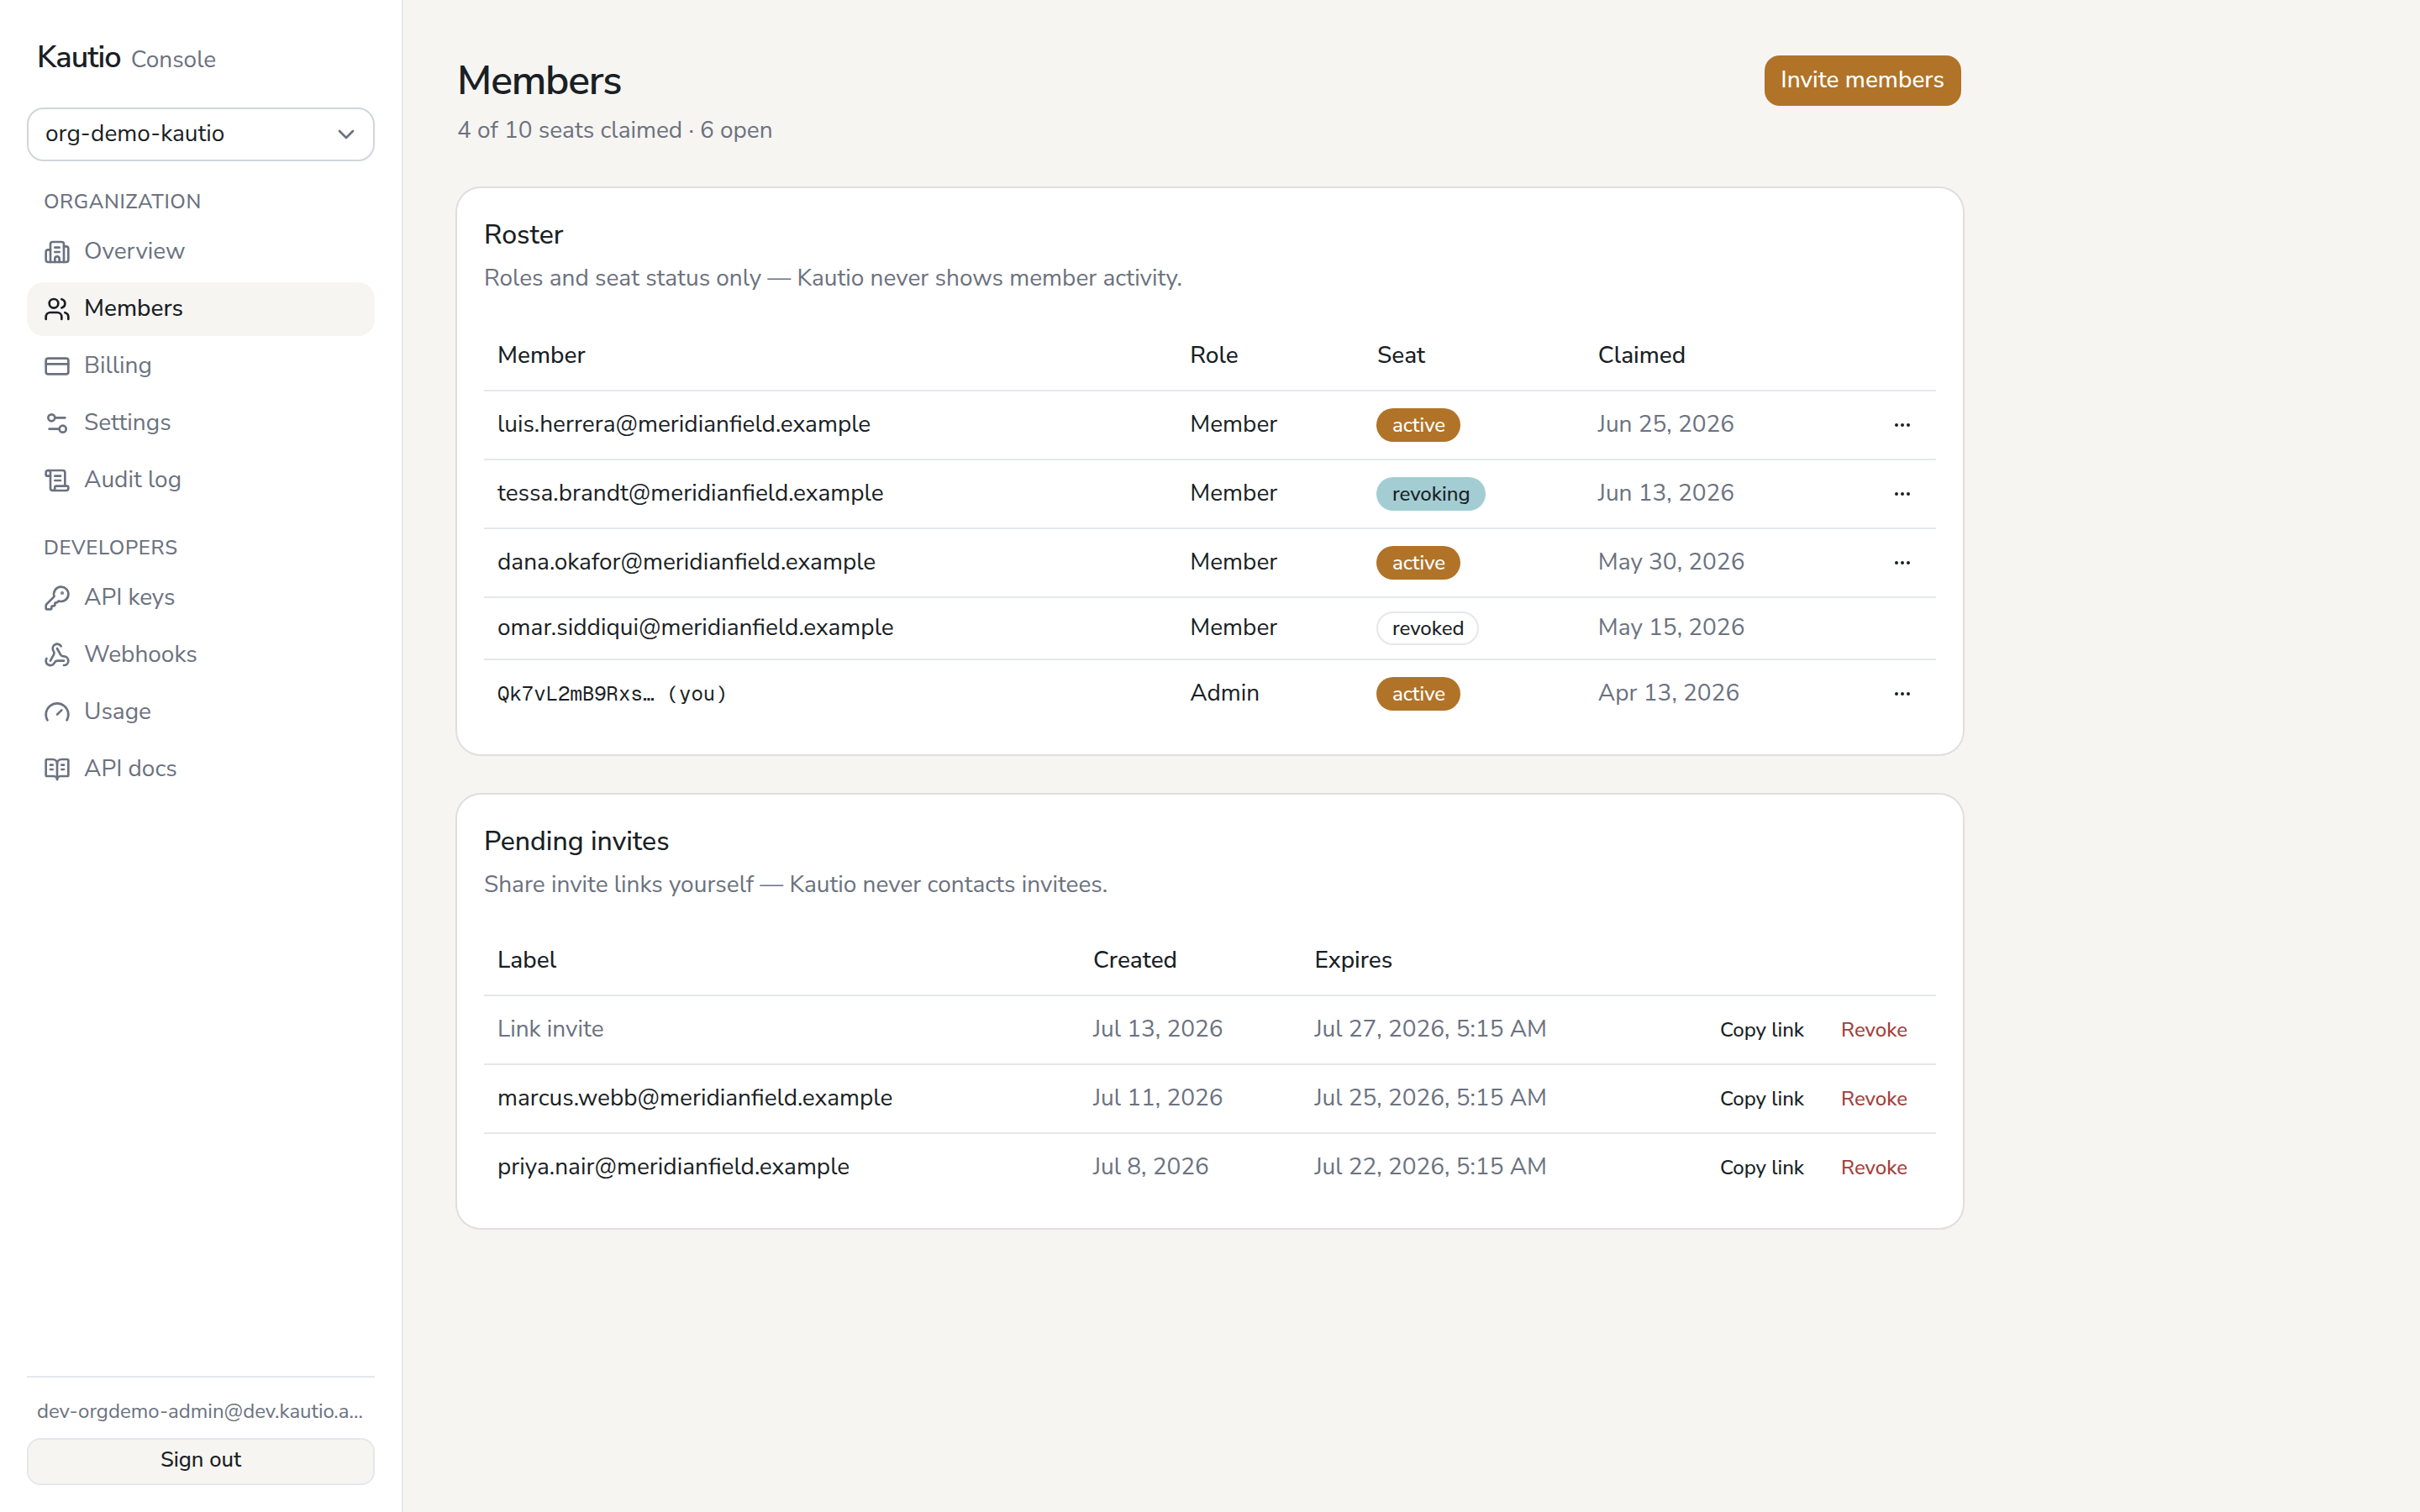Expand the org-demo-kautio organization selector
Image resolution: width=2420 pixels, height=1512 pixels.
[201, 134]
